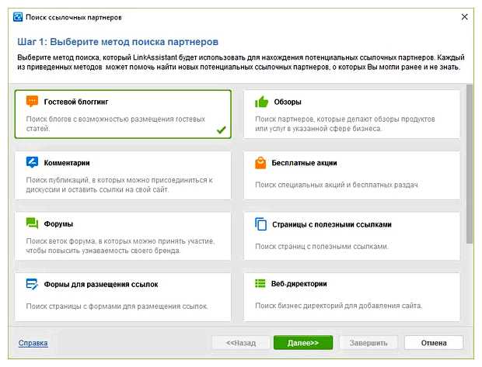Select the Обзоры search method card
The image size is (482, 367).
(351, 114)
